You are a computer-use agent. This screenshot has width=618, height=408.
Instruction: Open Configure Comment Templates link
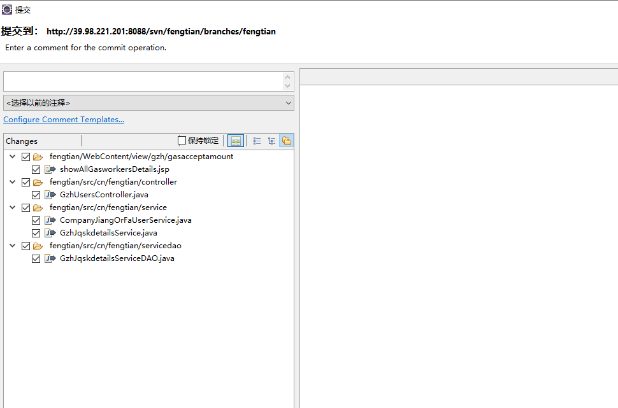[64, 120]
